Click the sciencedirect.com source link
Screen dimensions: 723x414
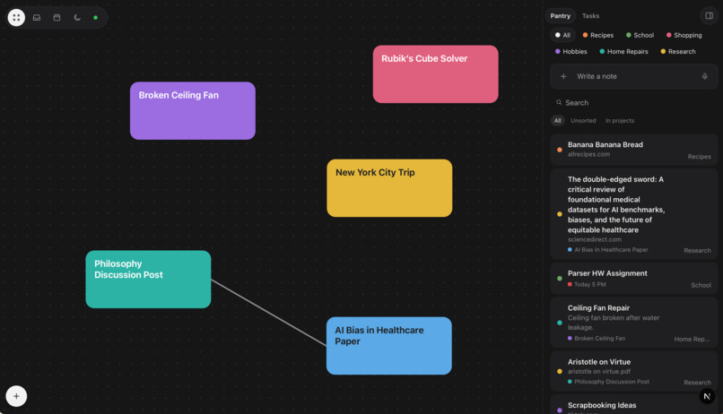tap(595, 239)
